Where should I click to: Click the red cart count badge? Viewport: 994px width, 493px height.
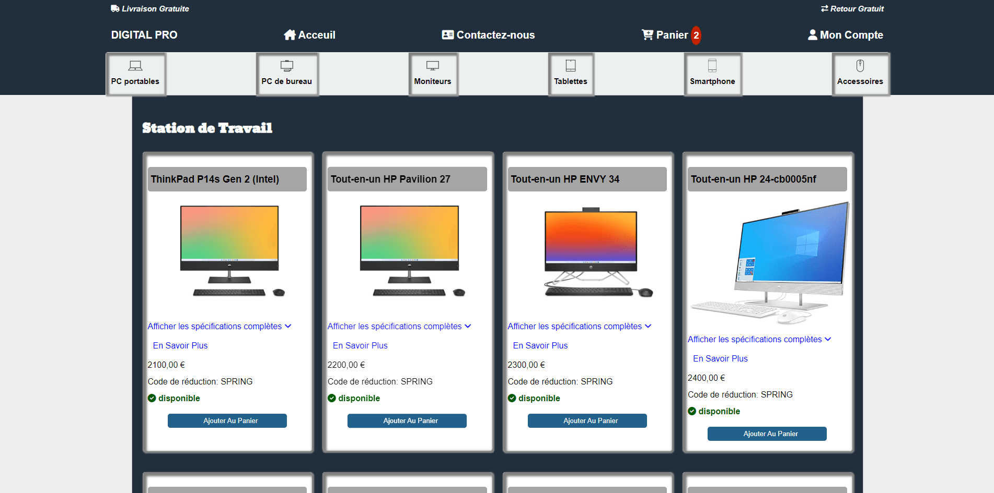click(x=696, y=35)
